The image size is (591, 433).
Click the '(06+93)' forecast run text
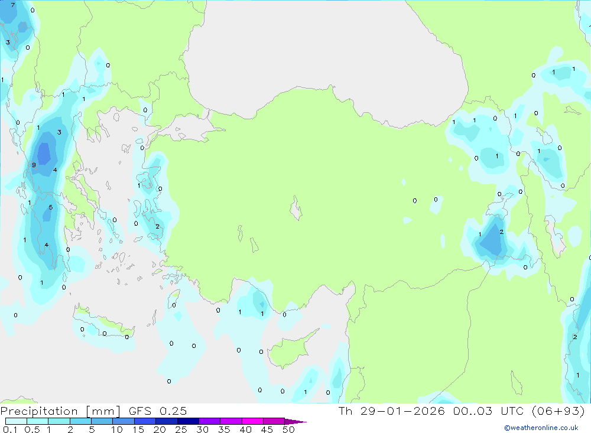point(558,411)
